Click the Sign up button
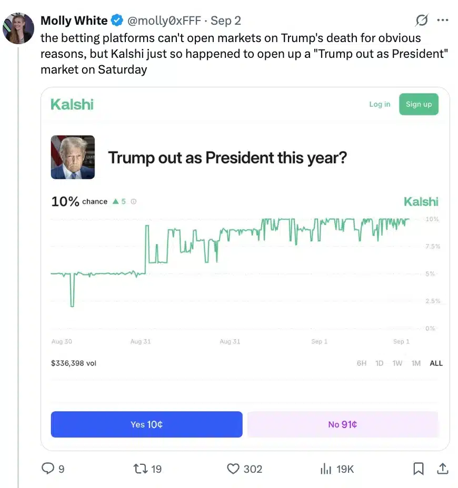 click(419, 104)
